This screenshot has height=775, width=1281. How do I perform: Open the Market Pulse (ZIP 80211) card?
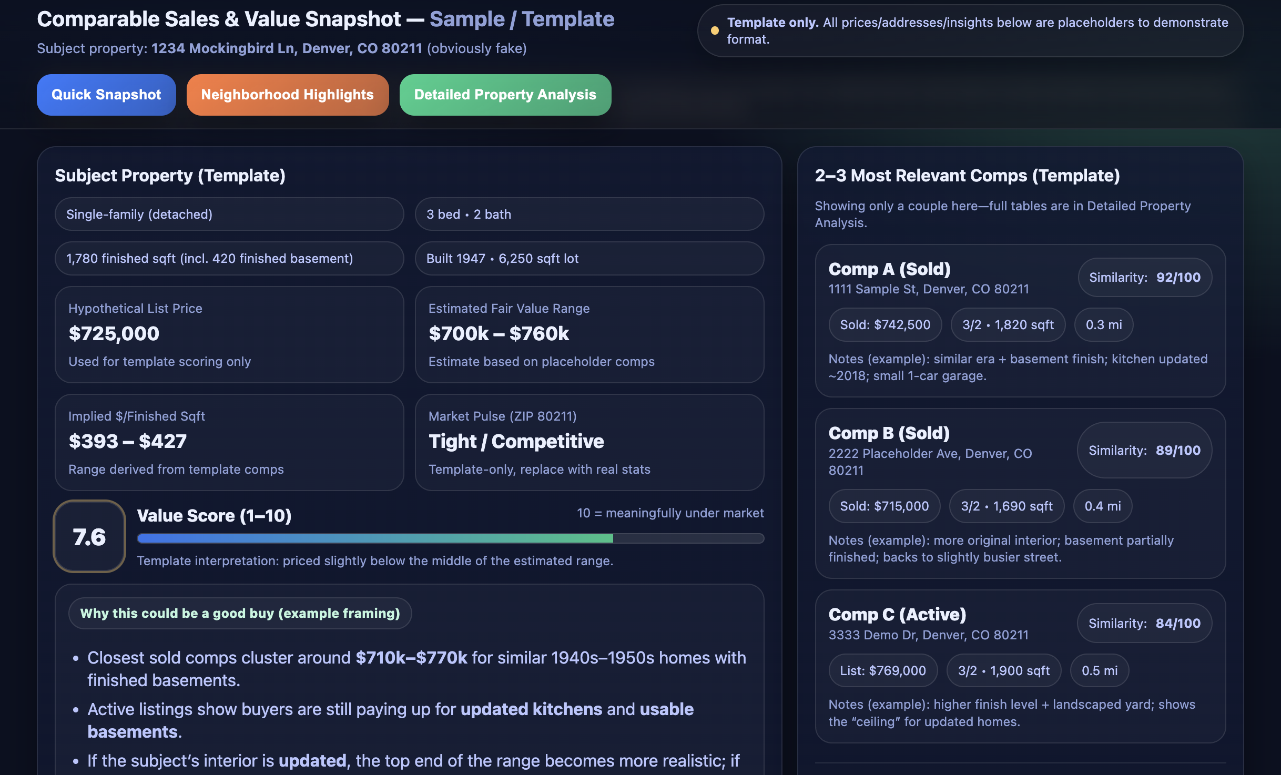588,442
